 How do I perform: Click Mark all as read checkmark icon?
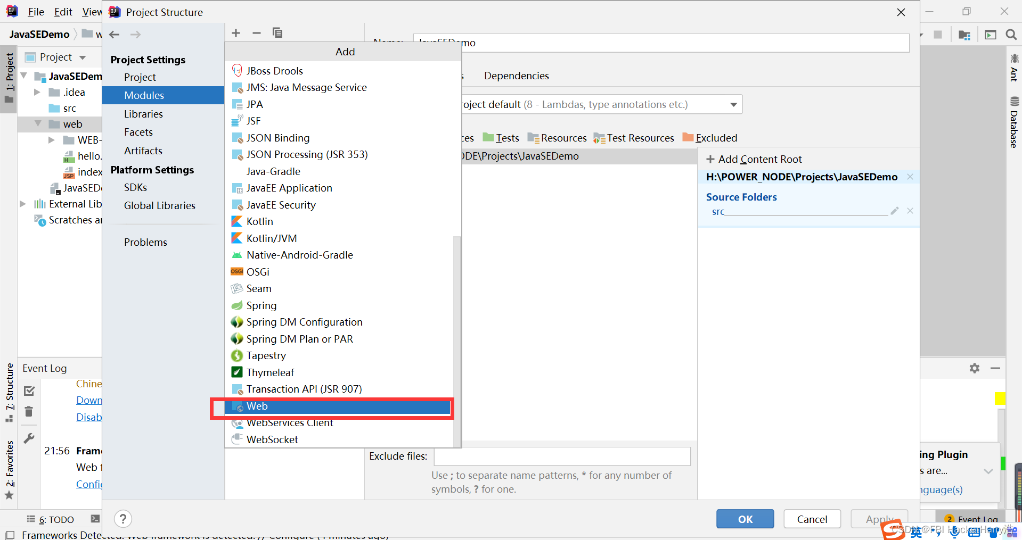point(29,391)
